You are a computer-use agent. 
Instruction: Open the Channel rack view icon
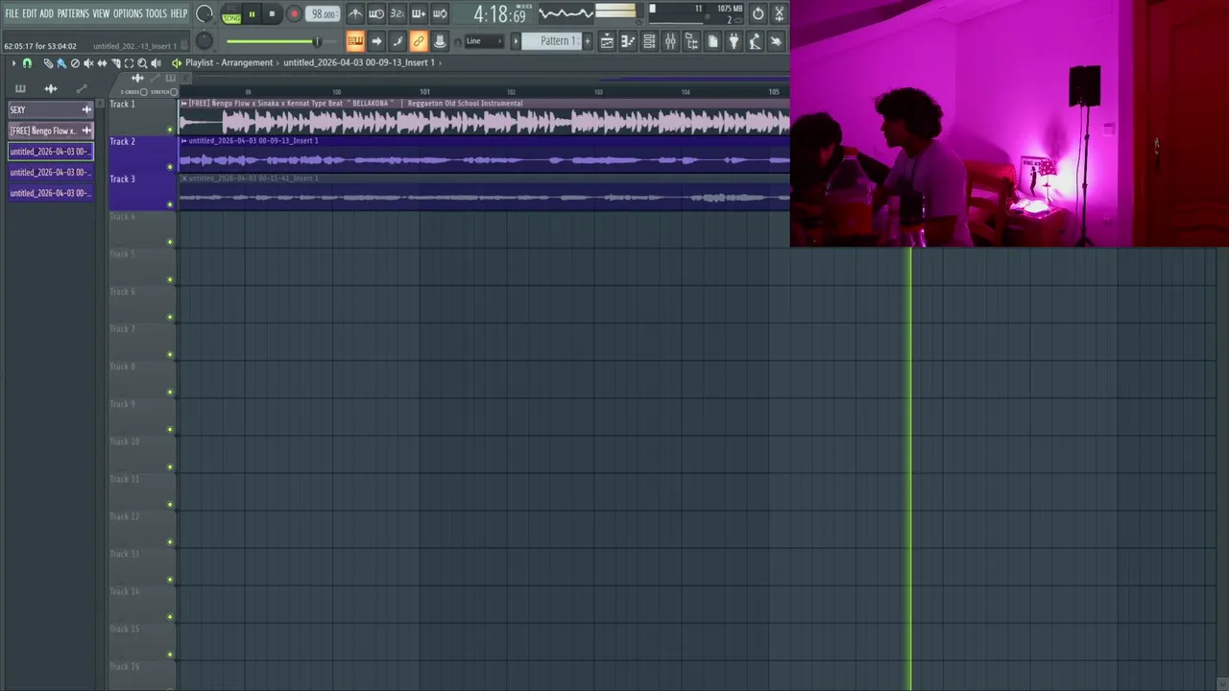click(650, 41)
